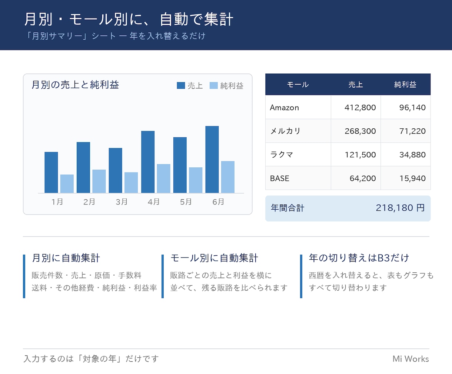The image size is (452, 374).
Task: Click the line 販売件数・売上・原価・手数料
Action: pos(87,275)
